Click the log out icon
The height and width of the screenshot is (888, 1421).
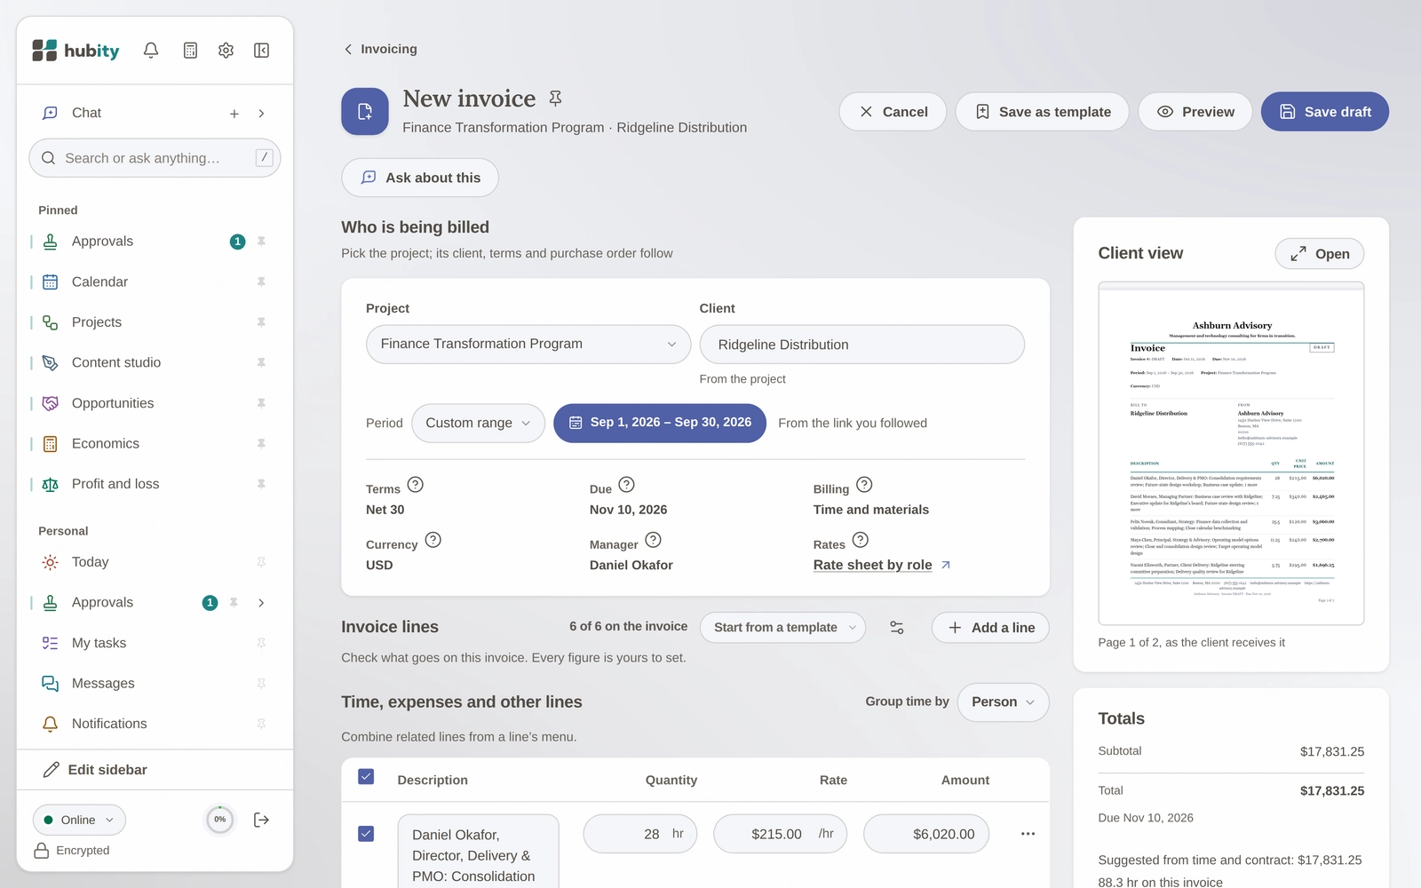tap(261, 820)
